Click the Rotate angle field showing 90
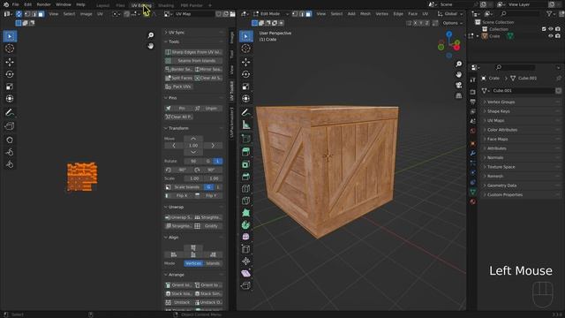Screen dimensions: 565x318 click(193, 161)
